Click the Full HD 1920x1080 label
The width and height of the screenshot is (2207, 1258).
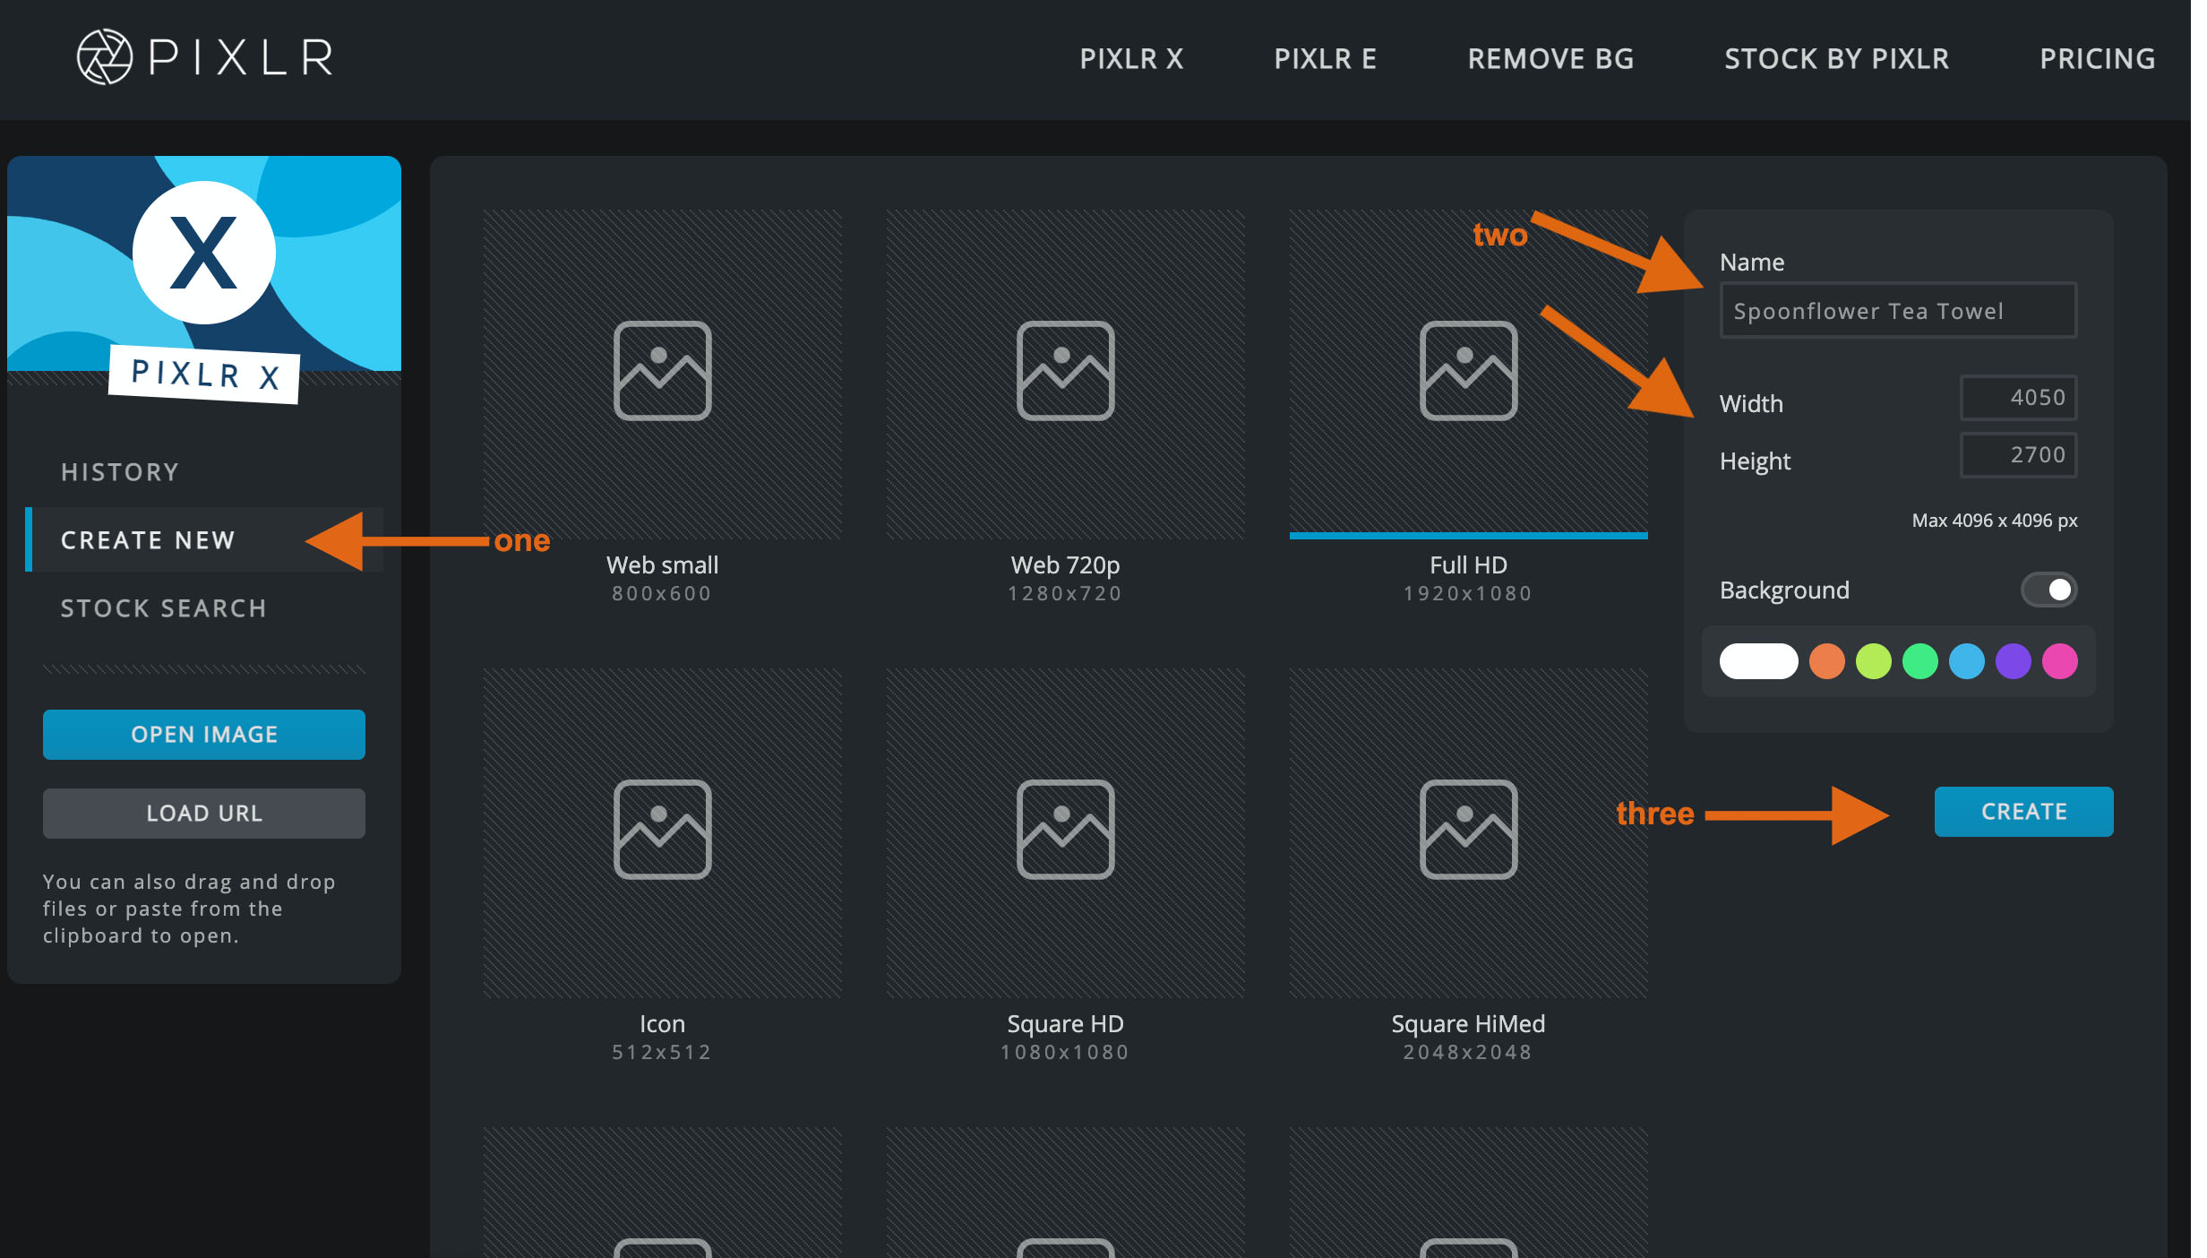[x=1468, y=578]
